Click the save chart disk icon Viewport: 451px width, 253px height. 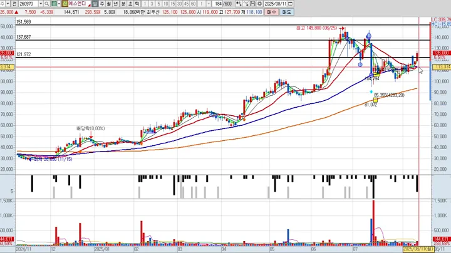tap(253, 4)
